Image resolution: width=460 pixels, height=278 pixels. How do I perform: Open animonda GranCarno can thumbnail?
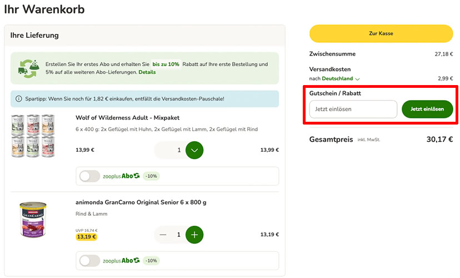(x=33, y=219)
